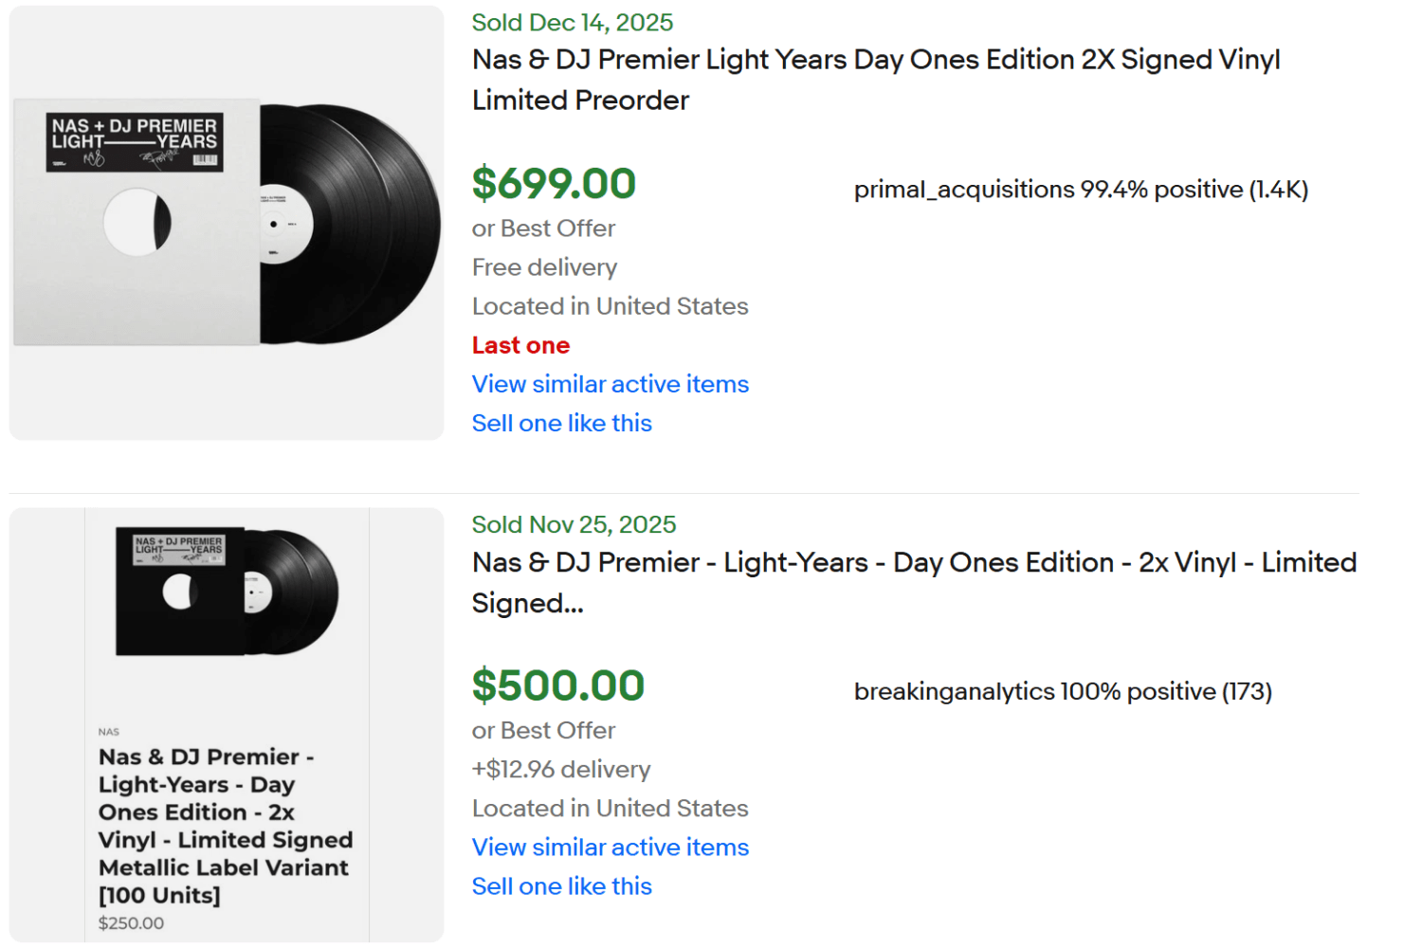Click the Free delivery label

pos(544,267)
